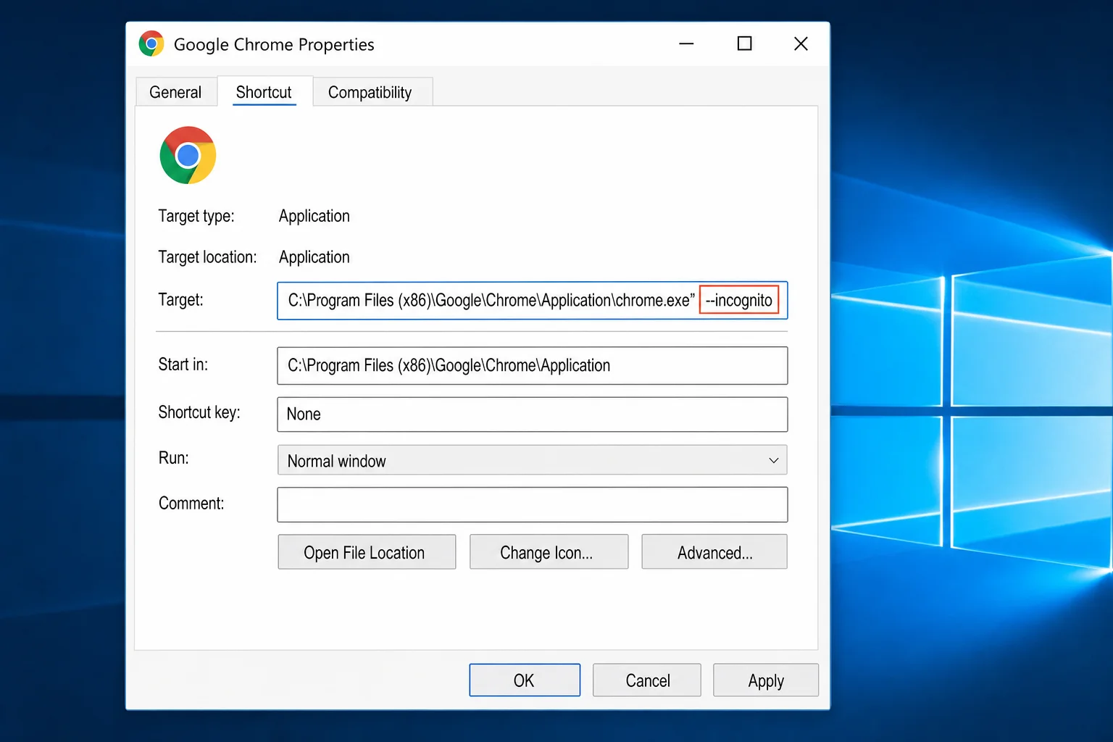The width and height of the screenshot is (1113, 742).
Task: Click the 'Target location:' label
Action: click(207, 257)
